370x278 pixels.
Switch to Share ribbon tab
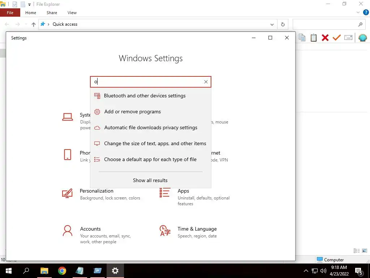[52, 13]
